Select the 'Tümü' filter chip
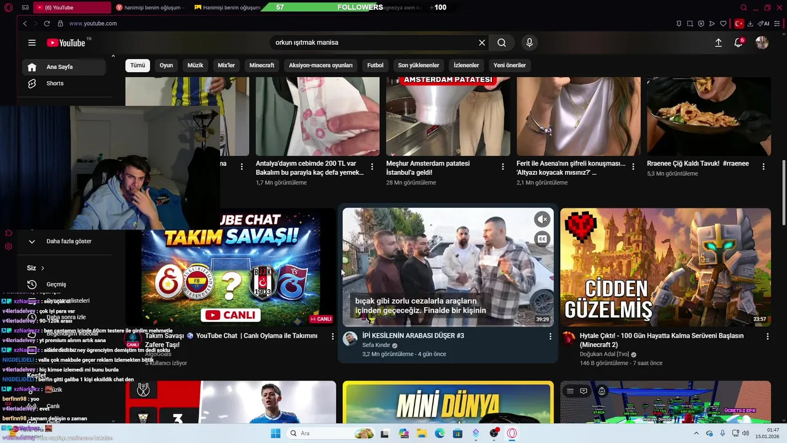 click(x=138, y=65)
